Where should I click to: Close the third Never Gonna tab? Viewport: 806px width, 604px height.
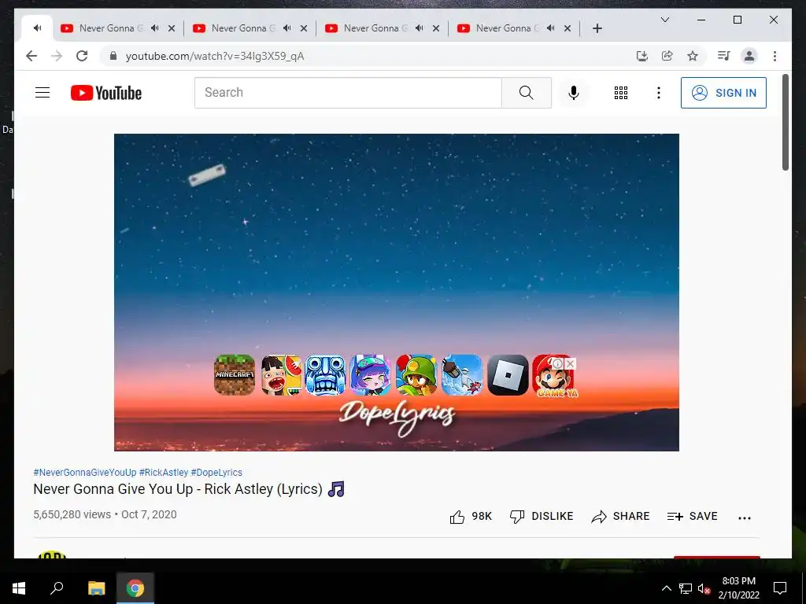pyautogui.click(x=304, y=28)
